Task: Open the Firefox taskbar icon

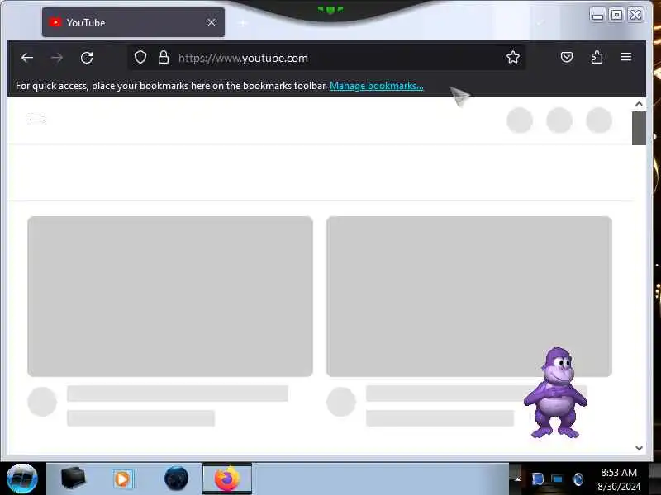Action: coord(227,478)
